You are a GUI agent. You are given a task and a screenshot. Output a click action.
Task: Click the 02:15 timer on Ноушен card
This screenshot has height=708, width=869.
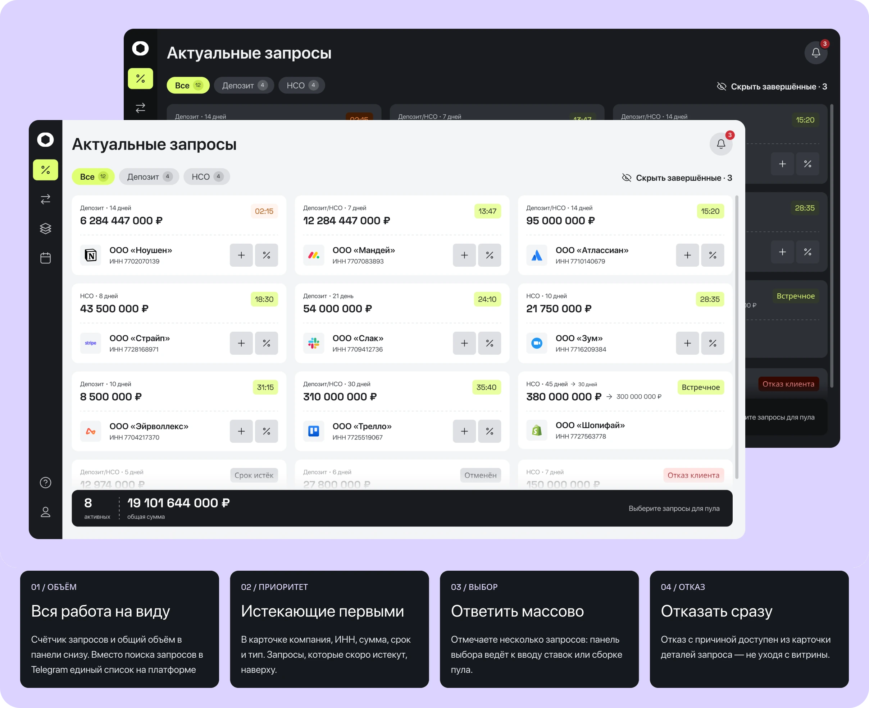(x=264, y=211)
